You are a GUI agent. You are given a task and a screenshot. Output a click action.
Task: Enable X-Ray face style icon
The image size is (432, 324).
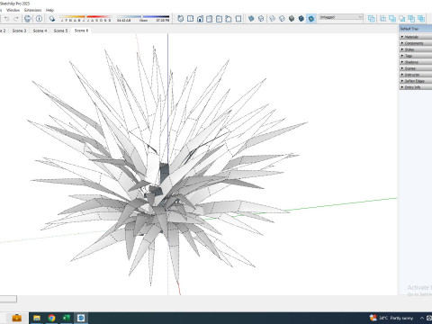pos(251,19)
